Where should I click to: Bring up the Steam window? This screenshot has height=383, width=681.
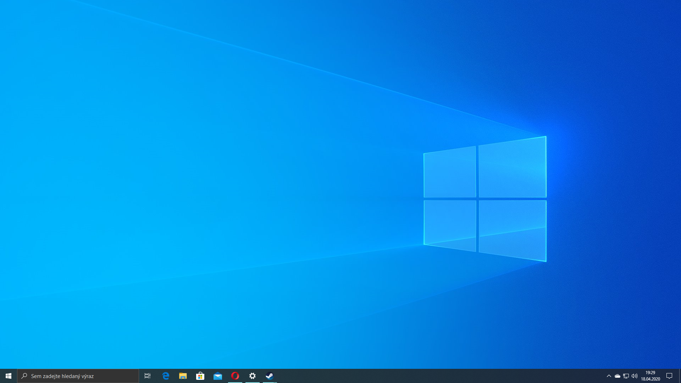(x=270, y=376)
